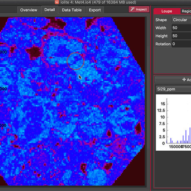Open the Data Table tab
Image resolution: width=191 pixels, height=191 pixels.
tap(72, 10)
